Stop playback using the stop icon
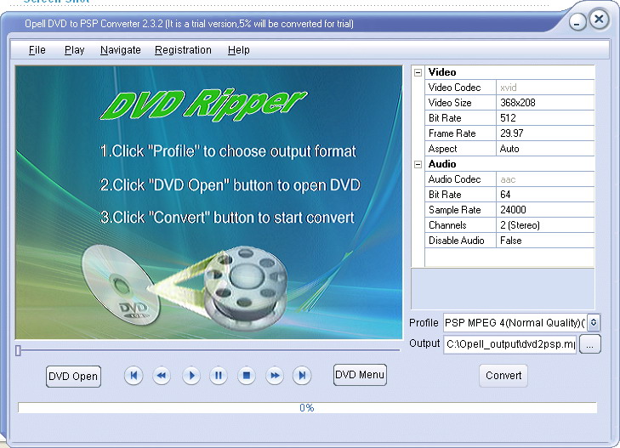620x448 pixels. point(246,375)
